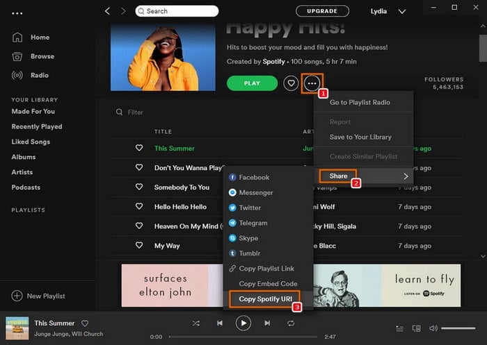Open Podcasts in Your Library
Viewport: 487px width, 345px height.
(x=26, y=187)
